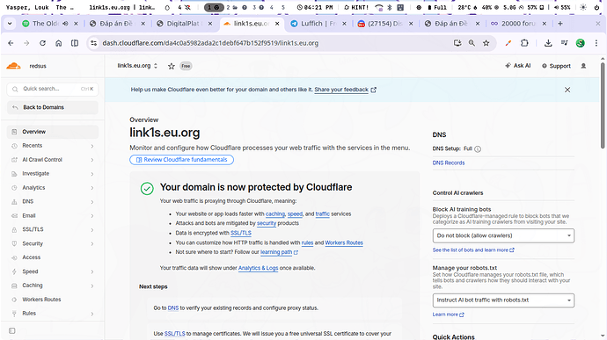The height and width of the screenshot is (340, 607).
Task: Click the Cloudflare logo in the sidebar
Action: point(13,66)
